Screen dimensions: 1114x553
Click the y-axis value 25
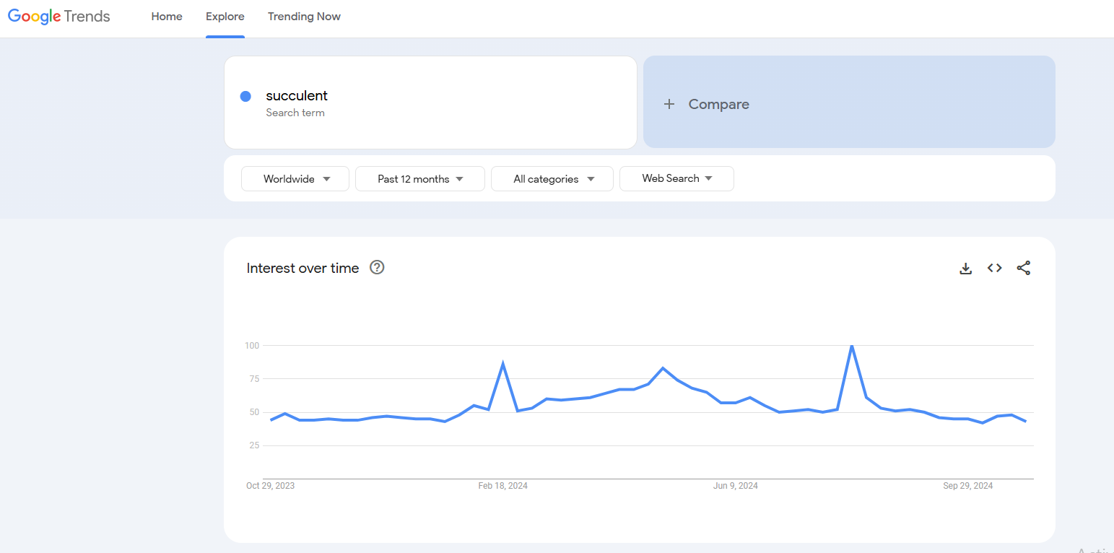point(254,445)
